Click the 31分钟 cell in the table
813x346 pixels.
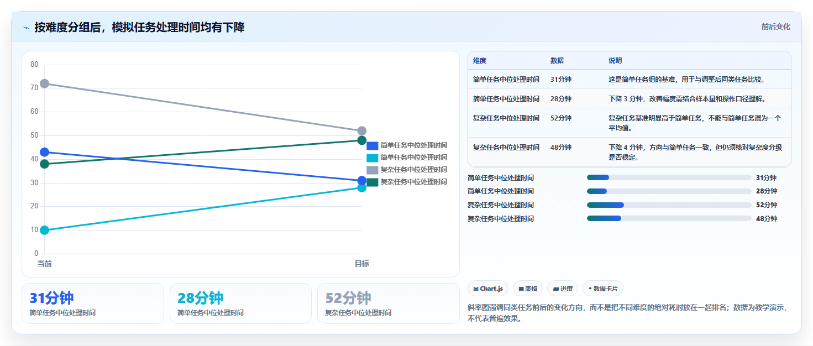click(561, 80)
